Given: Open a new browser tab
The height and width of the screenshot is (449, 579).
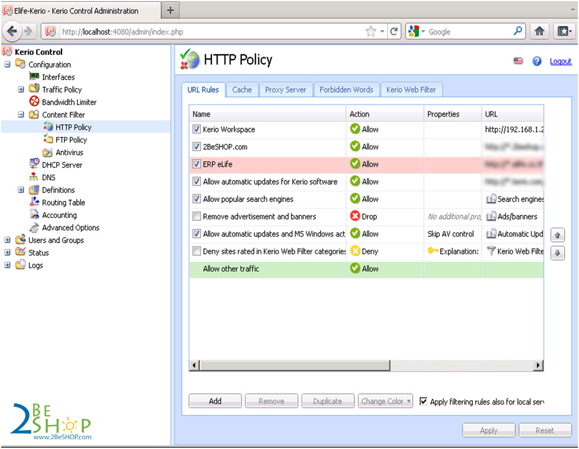Looking at the screenshot, I should (x=170, y=10).
